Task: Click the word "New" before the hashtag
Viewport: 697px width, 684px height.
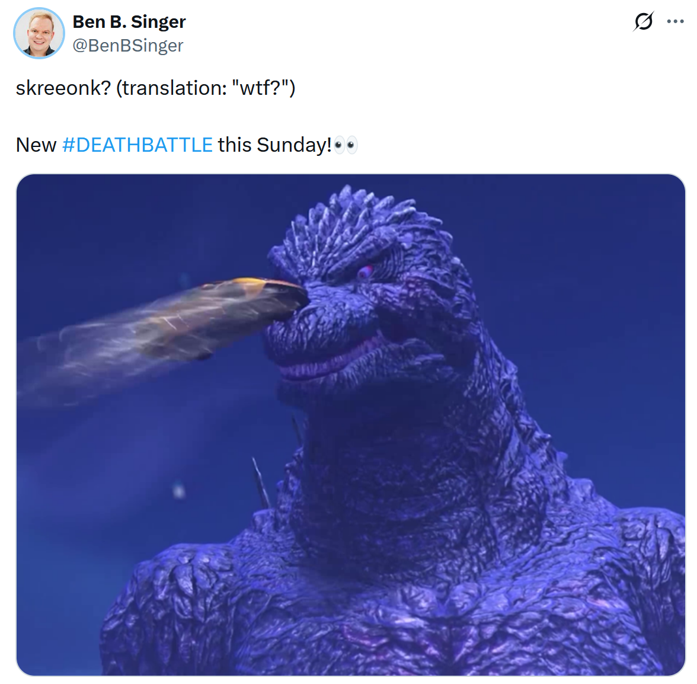Action: (x=36, y=145)
